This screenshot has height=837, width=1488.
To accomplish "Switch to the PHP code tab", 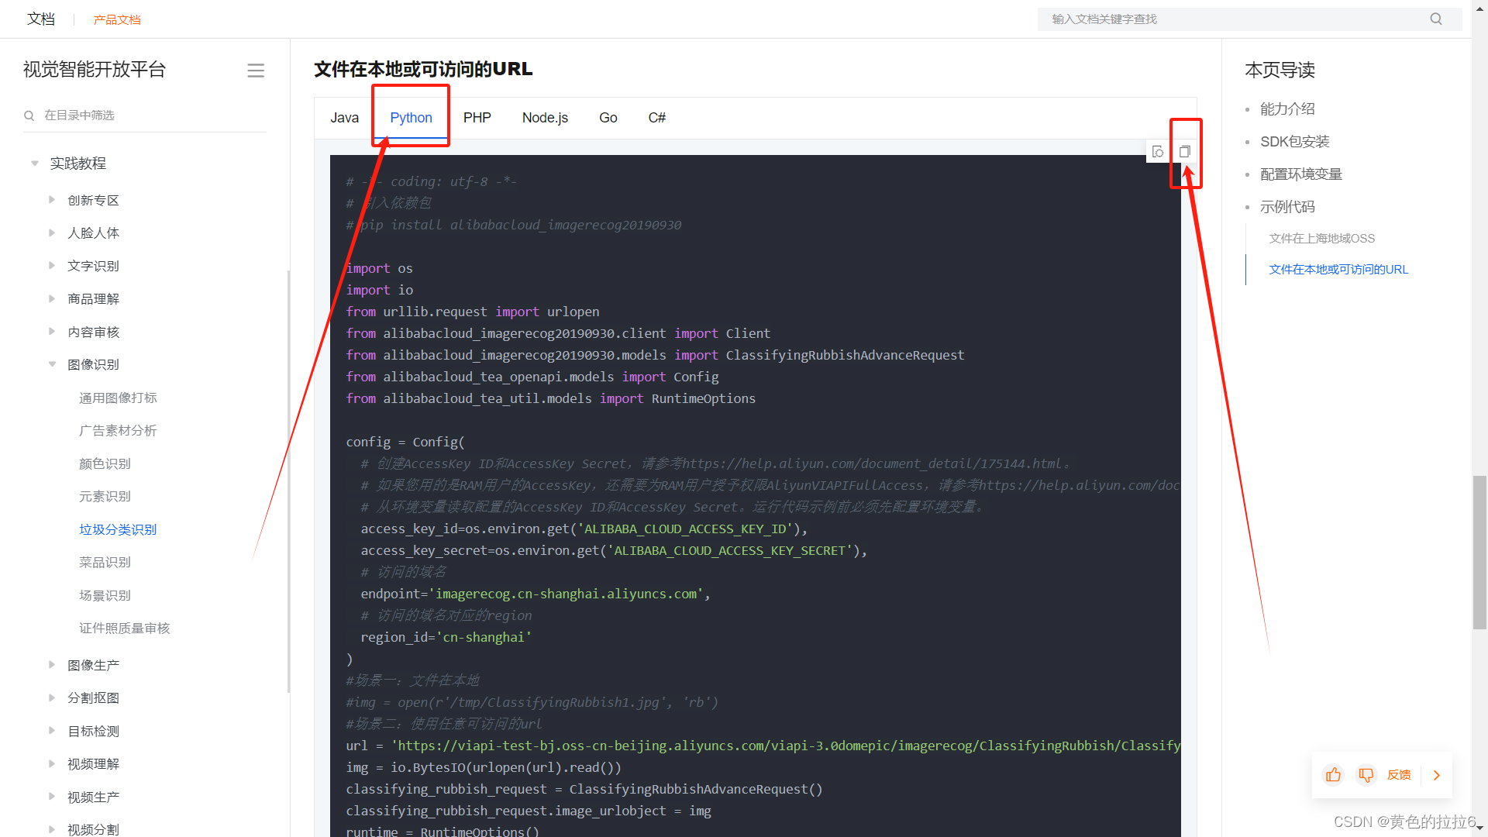I will tap(477, 118).
